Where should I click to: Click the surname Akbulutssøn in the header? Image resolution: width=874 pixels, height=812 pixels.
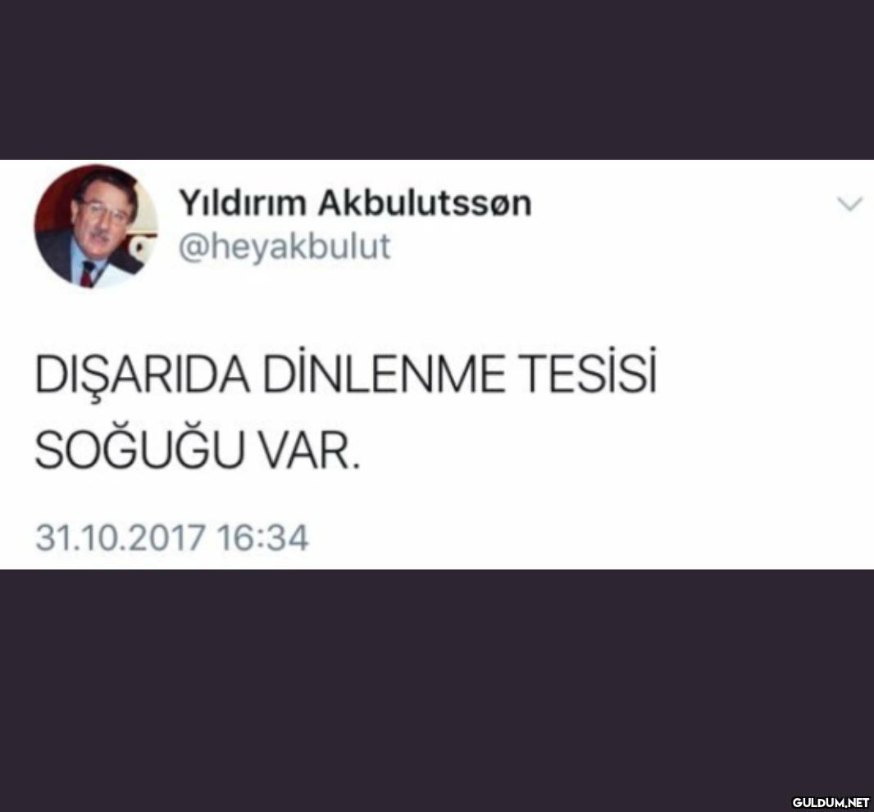(425, 203)
